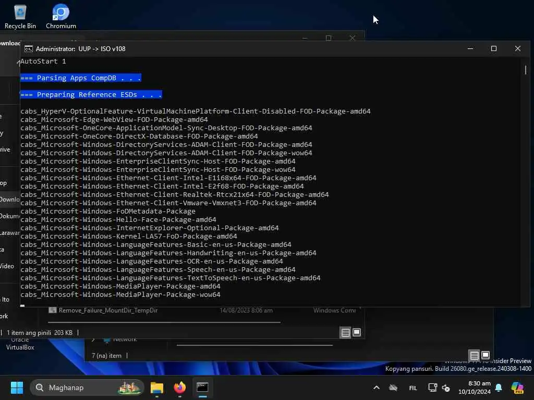
Task: Expand the Network tree node in Explorer
Action: coord(93,339)
